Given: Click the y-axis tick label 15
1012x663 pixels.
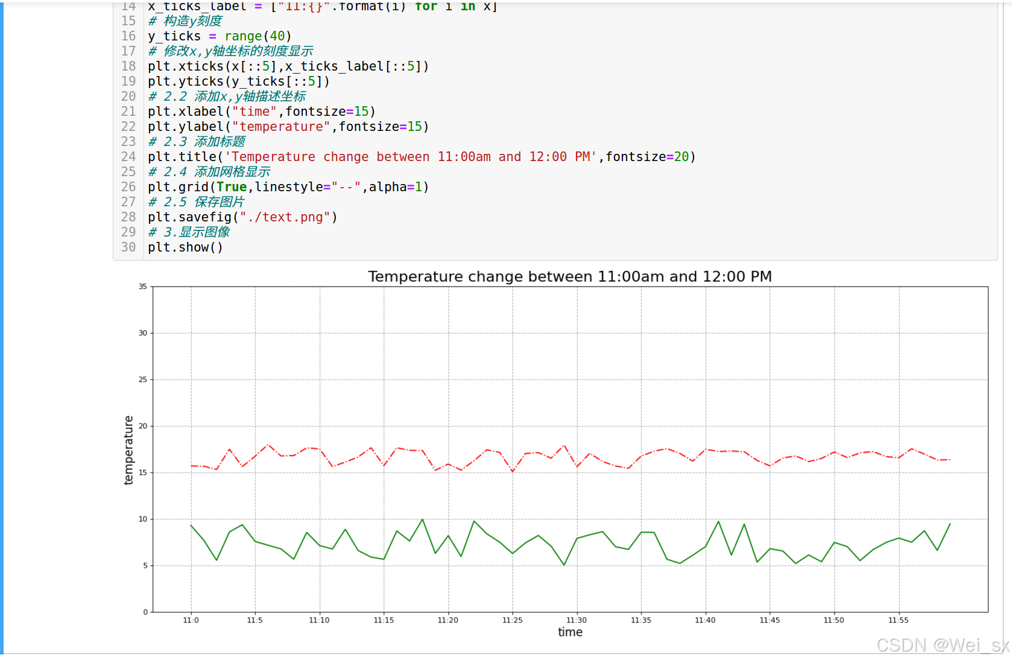Looking at the screenshot, I should 143,472.
